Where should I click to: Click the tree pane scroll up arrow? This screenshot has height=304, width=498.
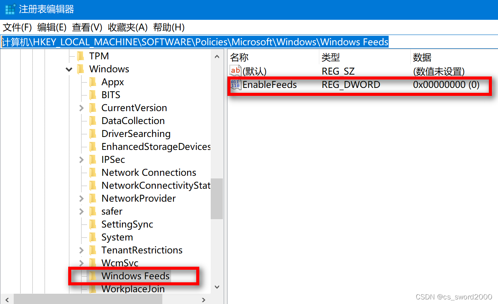217,57
